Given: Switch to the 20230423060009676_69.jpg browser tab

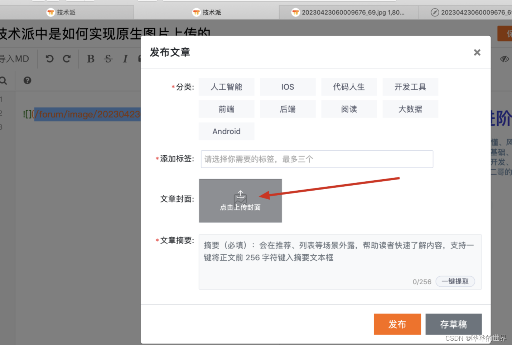Looking at the screenshot, I should [348, 12].
